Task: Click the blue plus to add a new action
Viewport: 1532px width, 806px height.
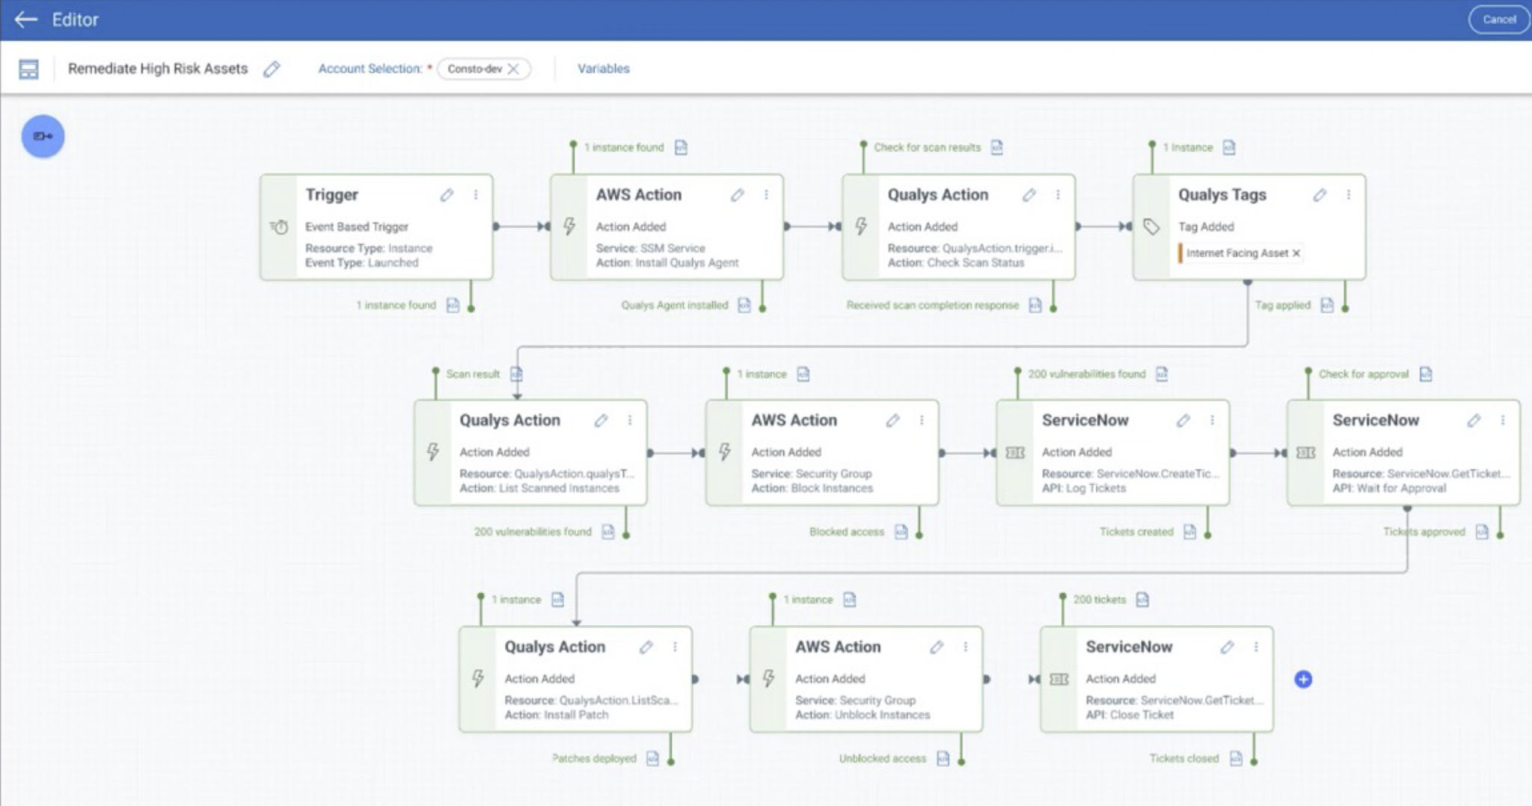Action: pyautogui.click(x=1303, y=679)
